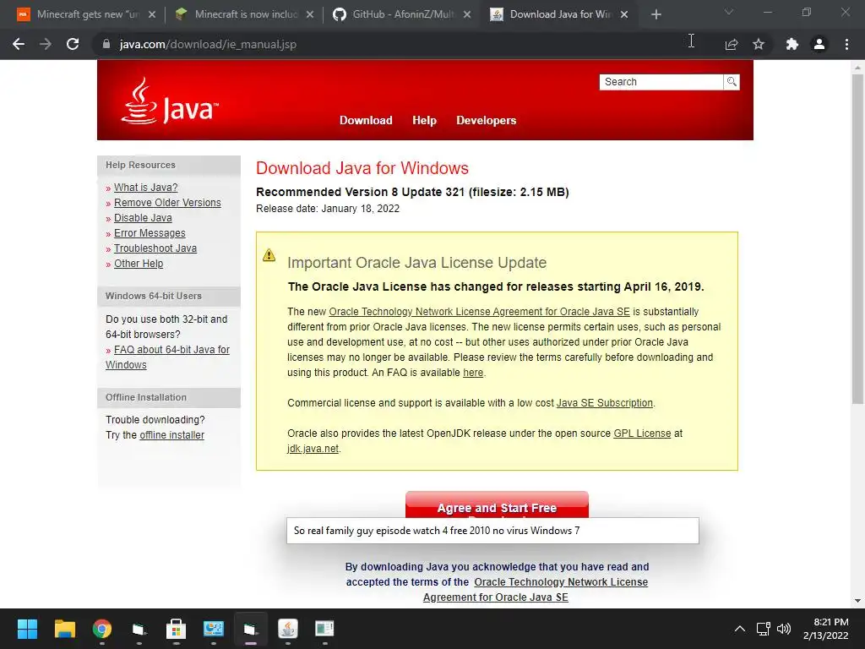Bookmark this page with the star icon
Image resolution: width=865 pixels, height=649 pixels.
pyautogui.click(x=759, y=44)
